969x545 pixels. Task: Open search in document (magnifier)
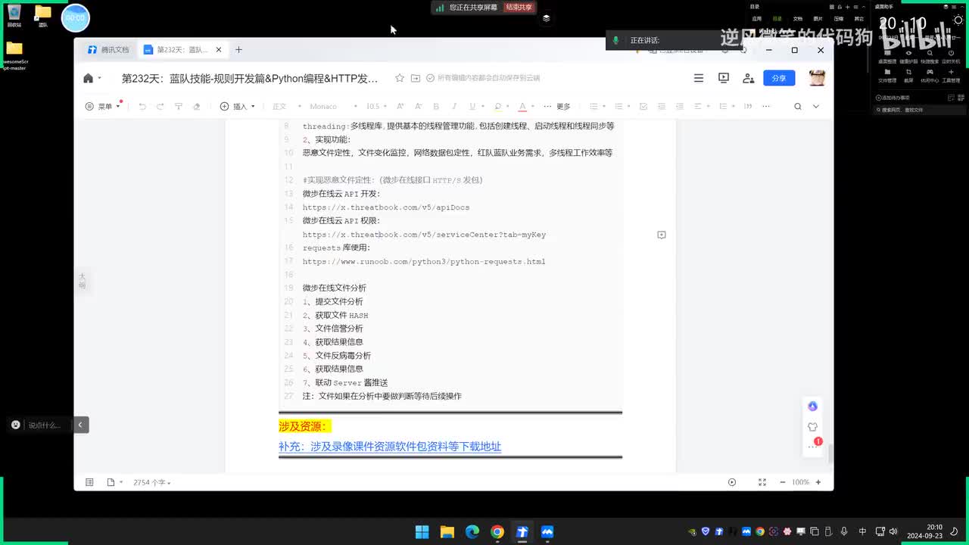coord(798,107)
